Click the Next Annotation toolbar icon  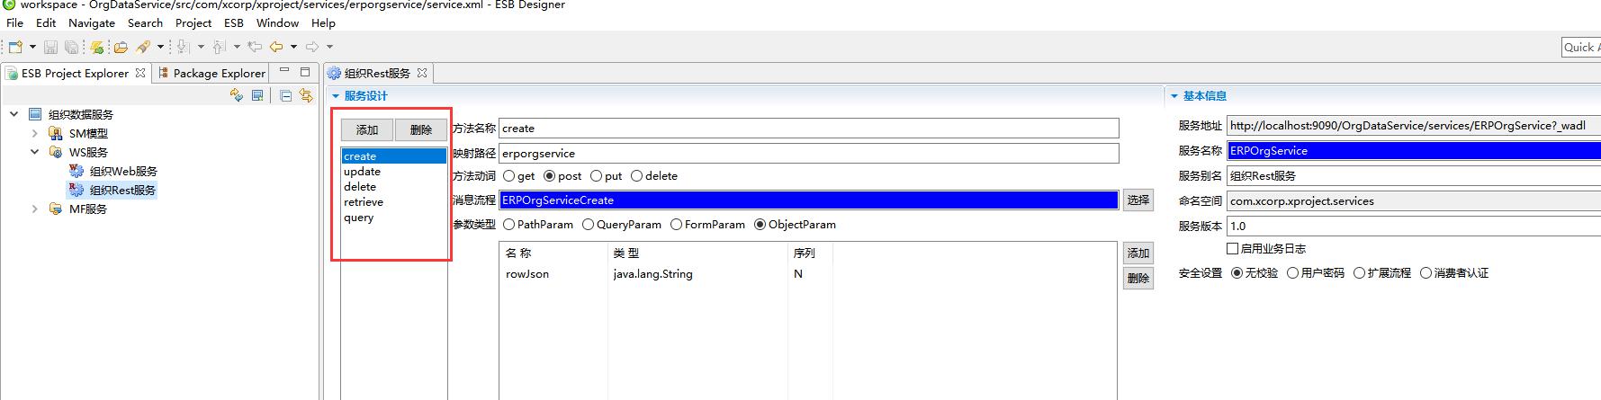183,47
